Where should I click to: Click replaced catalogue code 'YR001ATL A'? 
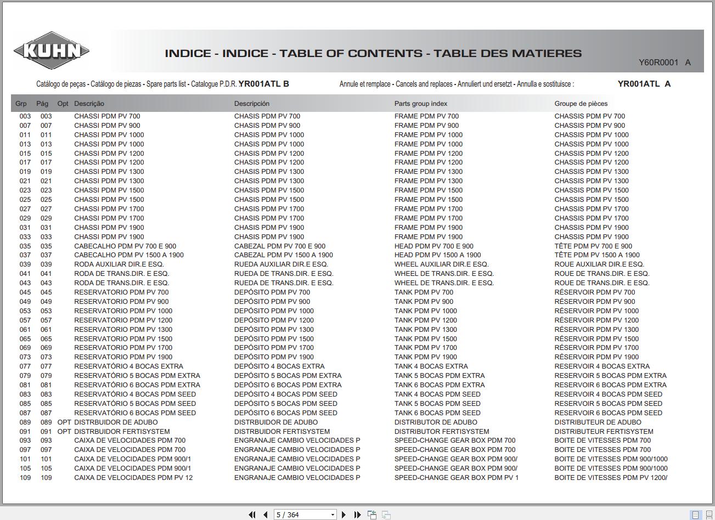[x=644, y=84]
